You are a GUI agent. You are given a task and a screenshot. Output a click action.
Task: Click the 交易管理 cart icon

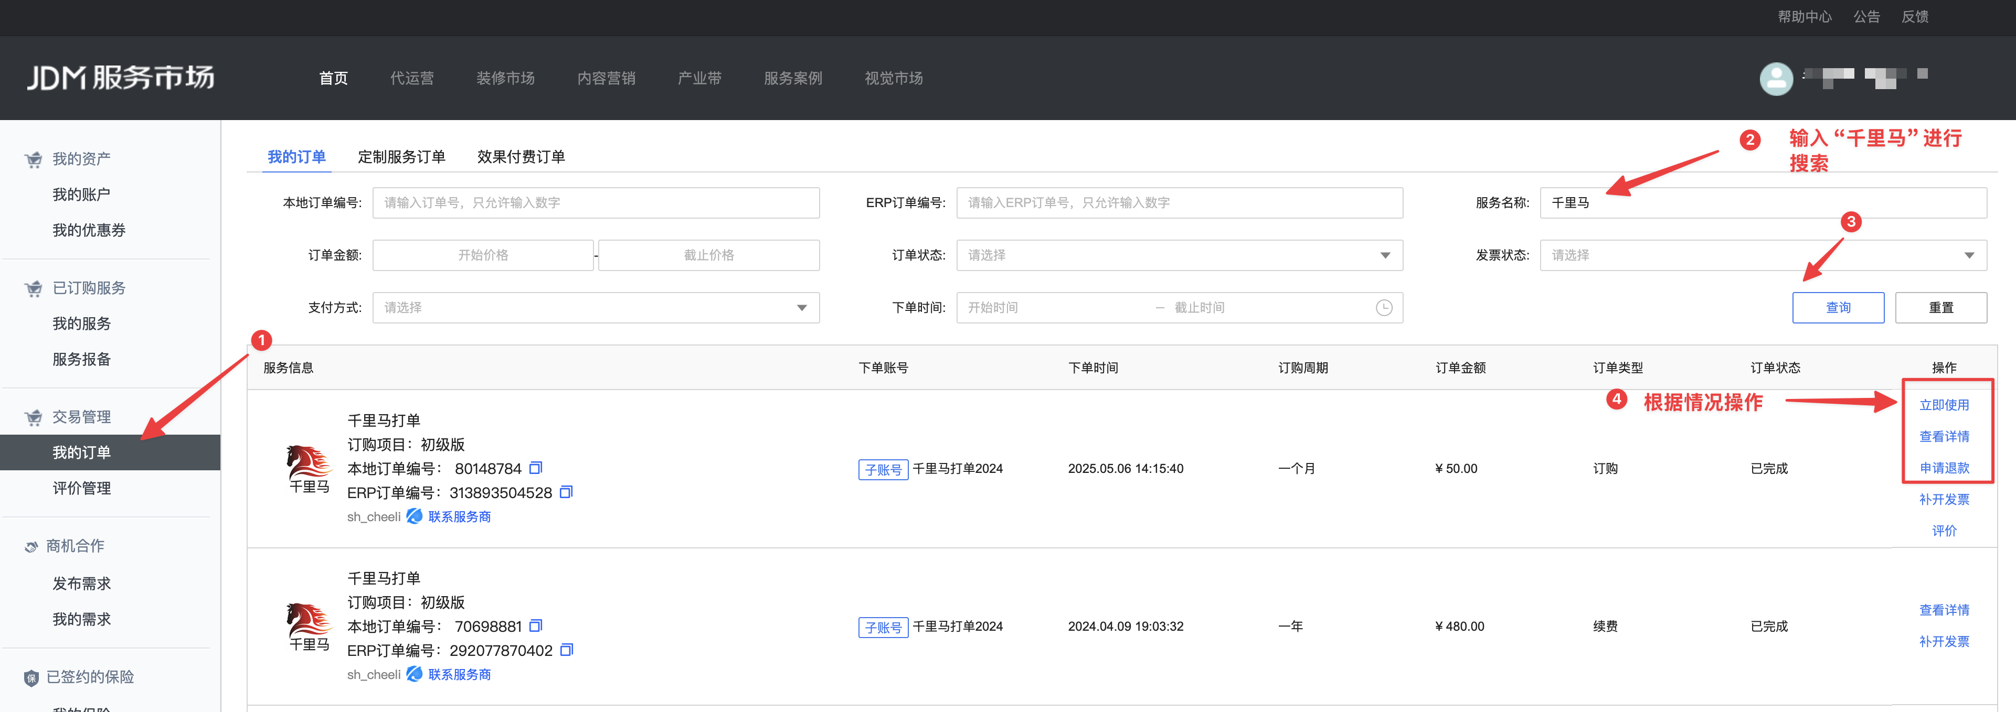[33, 417]
